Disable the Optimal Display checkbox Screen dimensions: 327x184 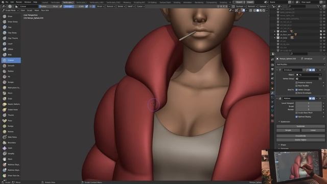click(296, 117)
